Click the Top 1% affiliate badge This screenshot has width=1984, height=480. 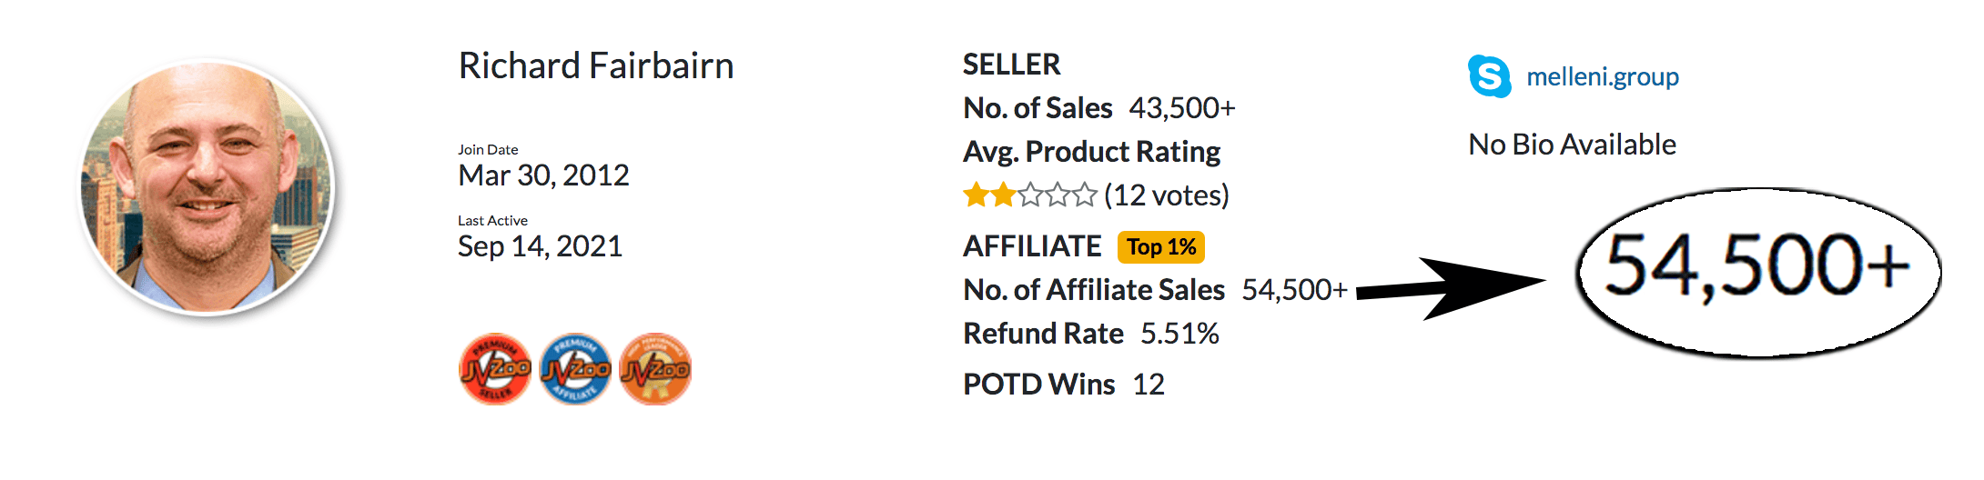pyautogui.click(x=1161, y=247)
